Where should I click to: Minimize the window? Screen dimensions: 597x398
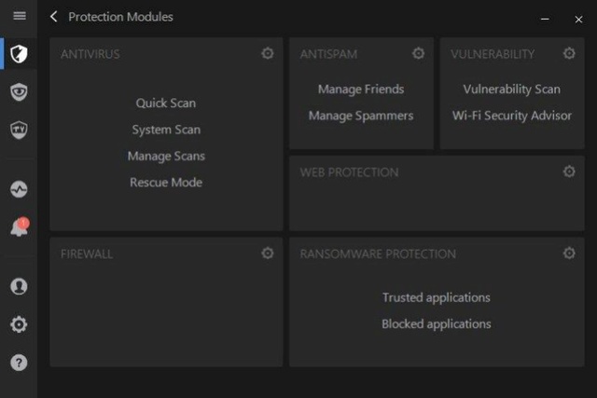[x=545, y=19]
